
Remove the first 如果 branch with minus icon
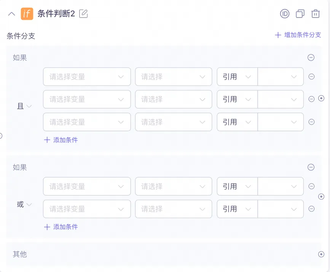click(311, 57)
